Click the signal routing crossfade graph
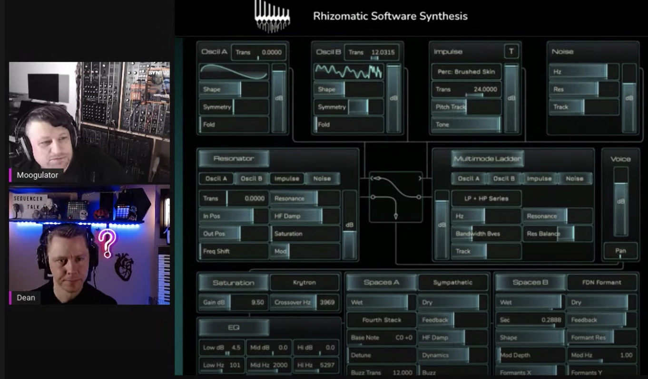 [x=396, y=197]
